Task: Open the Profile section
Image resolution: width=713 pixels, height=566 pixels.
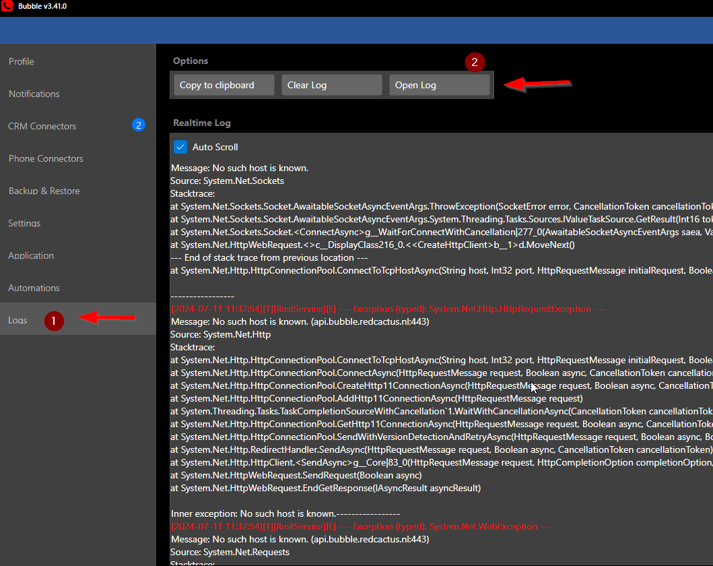Action: tap(22, 61)
